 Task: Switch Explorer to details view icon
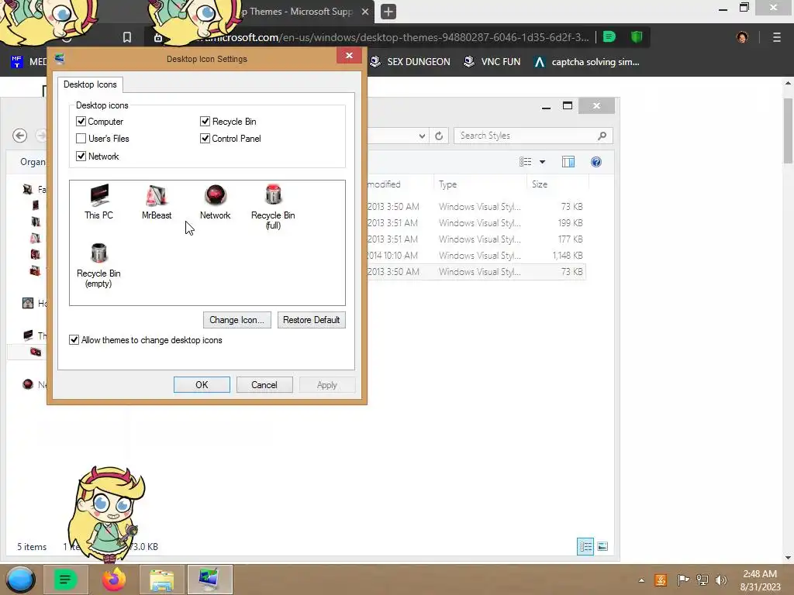click(585, 546)
